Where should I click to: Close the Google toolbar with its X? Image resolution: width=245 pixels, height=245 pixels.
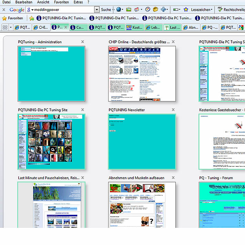pos(4,10)
